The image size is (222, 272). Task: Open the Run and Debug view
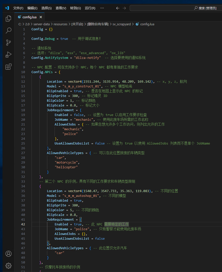coord(9,55)
